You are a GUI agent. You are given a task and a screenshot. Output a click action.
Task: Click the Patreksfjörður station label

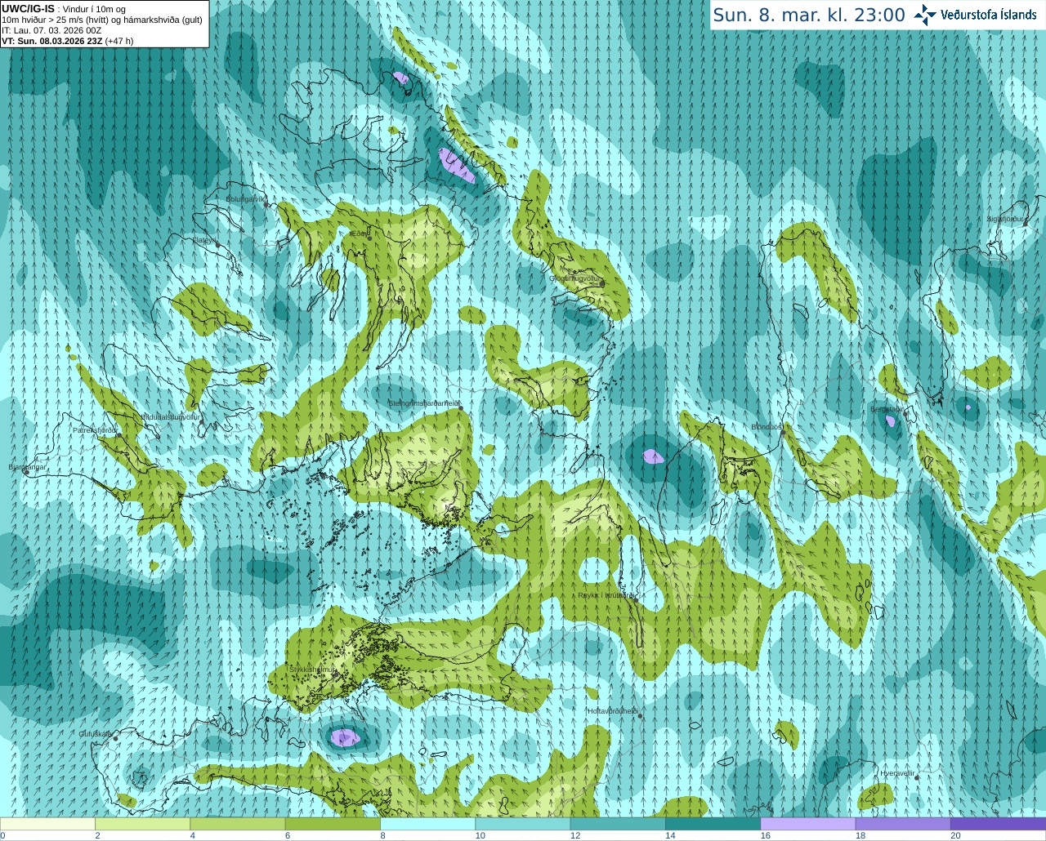point(96,429)
